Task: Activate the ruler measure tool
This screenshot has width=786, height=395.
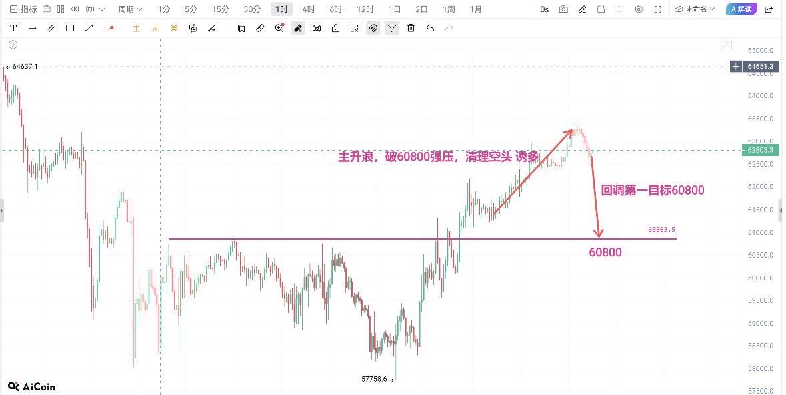Action: coord(260,29)
